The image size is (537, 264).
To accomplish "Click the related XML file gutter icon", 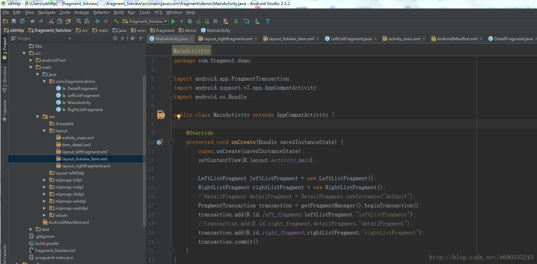I will [x=161, y=115].
